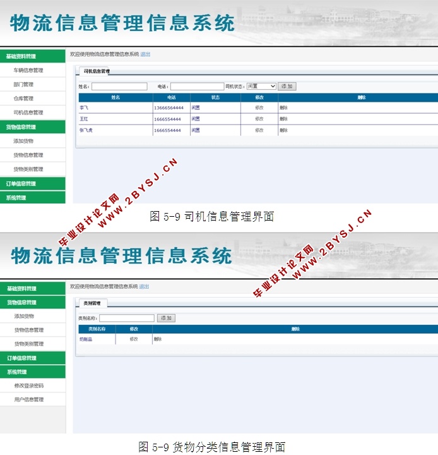This screenshot has width=438, height=455.
Task: Click driver name 王红 in table
Action: pyautogui.click(x=84, y=119)
